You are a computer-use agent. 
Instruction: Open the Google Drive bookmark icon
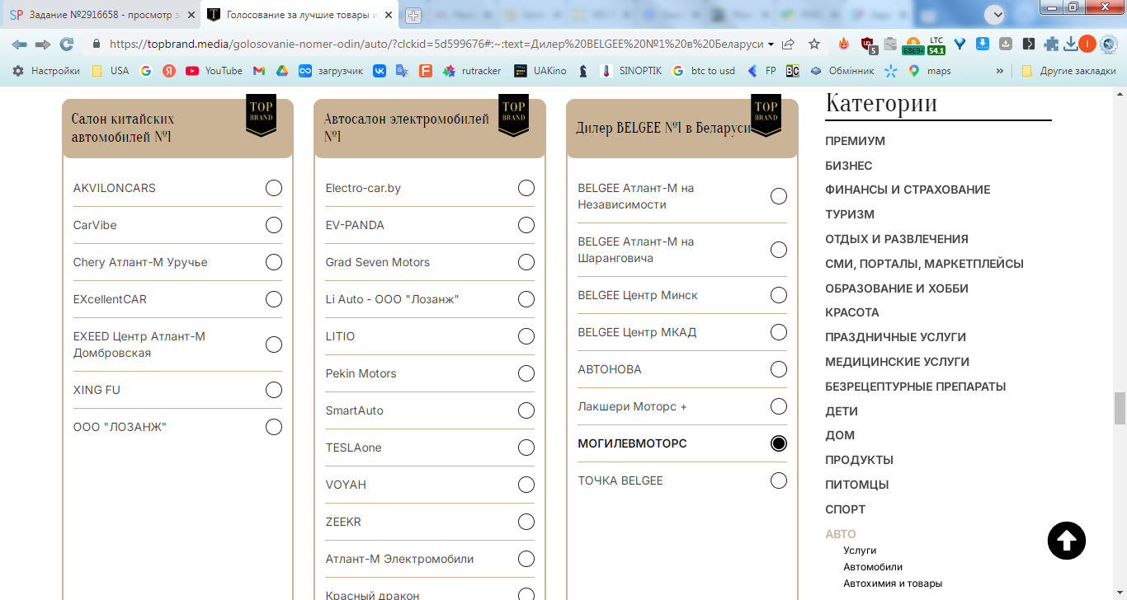point(282,71)
